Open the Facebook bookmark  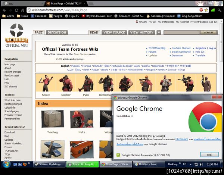[39, 16]
